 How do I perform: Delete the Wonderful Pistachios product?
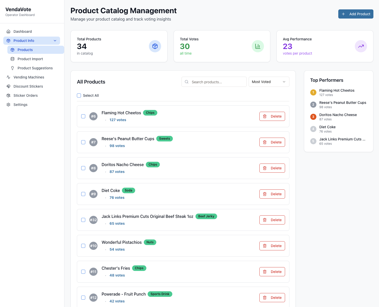pyautogui.click(x=272, y=246)
